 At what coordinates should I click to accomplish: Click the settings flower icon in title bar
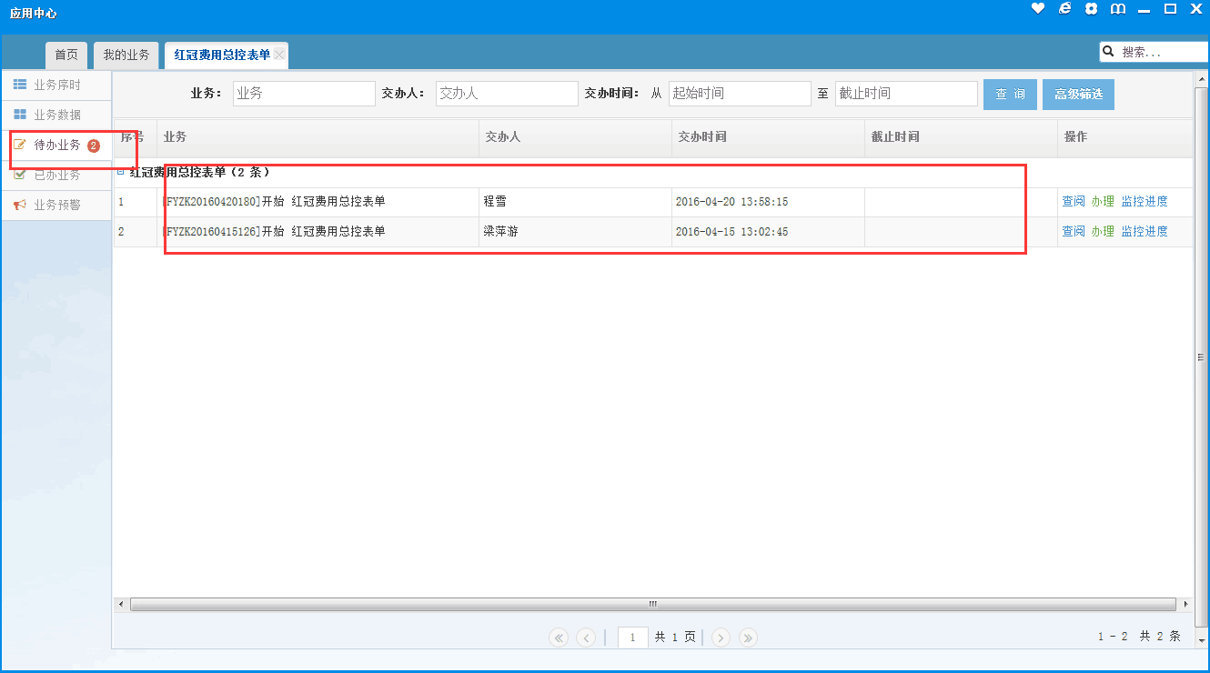[x=1091, y=8]
